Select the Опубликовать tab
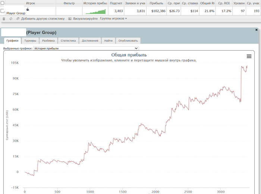Viewport: 261px width, 194px height. (x=128, y=41)
